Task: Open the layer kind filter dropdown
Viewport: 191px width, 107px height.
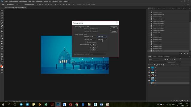Action: (154, 59)
